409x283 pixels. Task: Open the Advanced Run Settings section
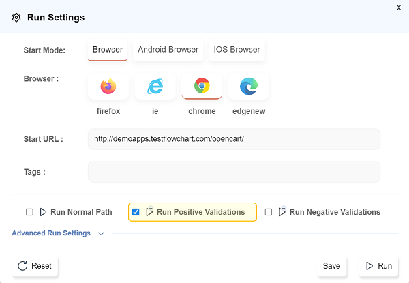(51, 233)
